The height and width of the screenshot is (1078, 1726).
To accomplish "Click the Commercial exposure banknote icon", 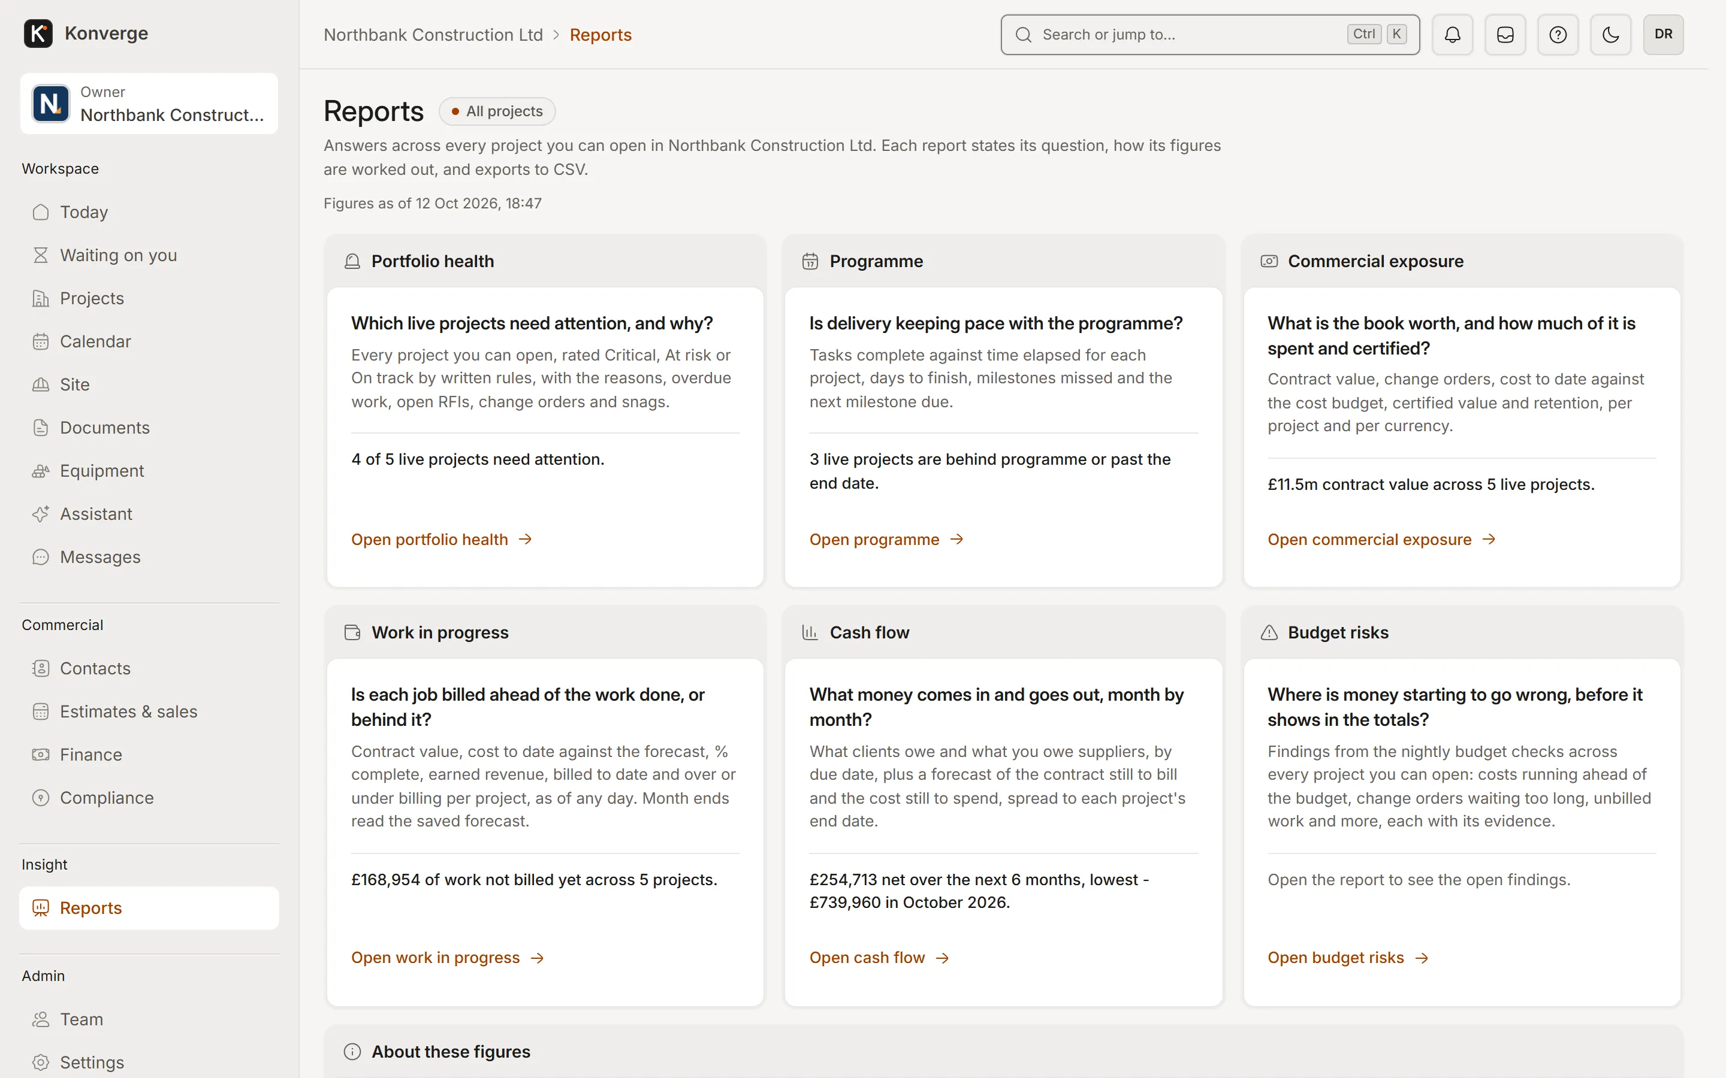I will click(x=1269, y=262).
